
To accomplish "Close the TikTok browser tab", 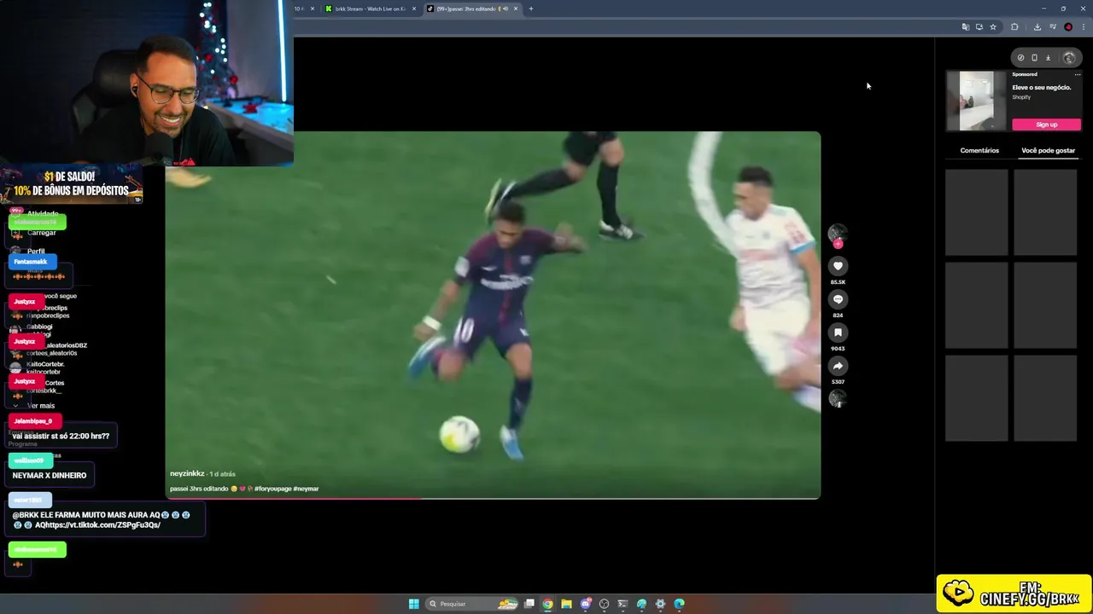I will coord(516,9).
